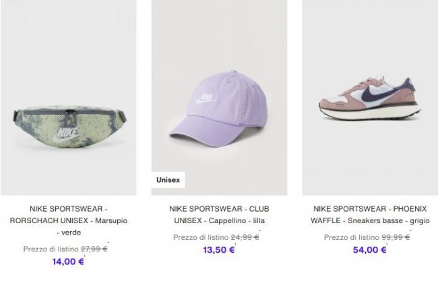438x285 pixels.
Task: Click the embroidered logo on the lilac cap
Action: pos(206,98)
